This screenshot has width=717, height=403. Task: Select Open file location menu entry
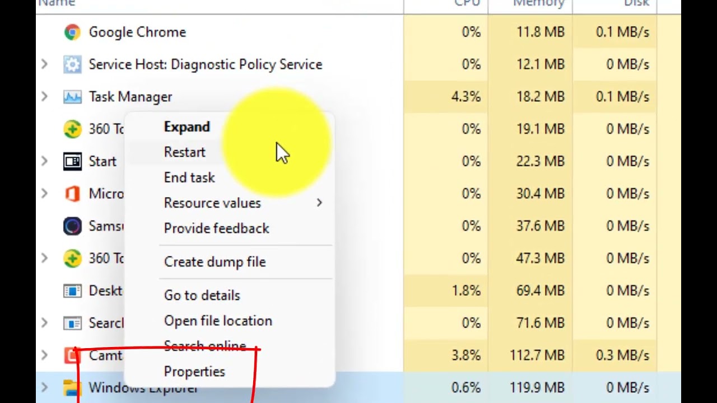(218, 321)
